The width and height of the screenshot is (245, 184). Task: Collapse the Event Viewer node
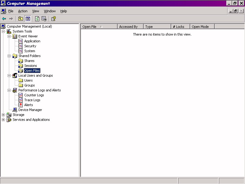coord(9,36)
